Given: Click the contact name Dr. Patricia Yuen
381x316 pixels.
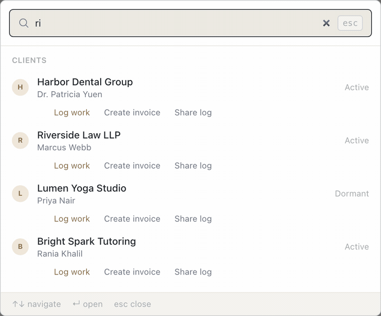Looking at the screenshot, I should pyautogui.click(x=70, y=95).
